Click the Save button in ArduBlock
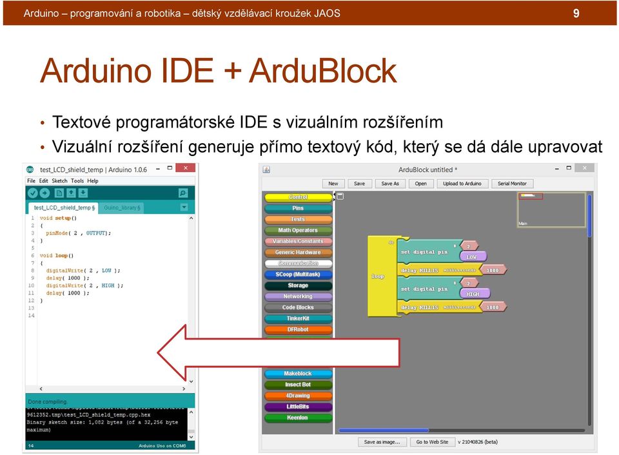This screenshot has width=619, height=455. (x=359, y=184)
